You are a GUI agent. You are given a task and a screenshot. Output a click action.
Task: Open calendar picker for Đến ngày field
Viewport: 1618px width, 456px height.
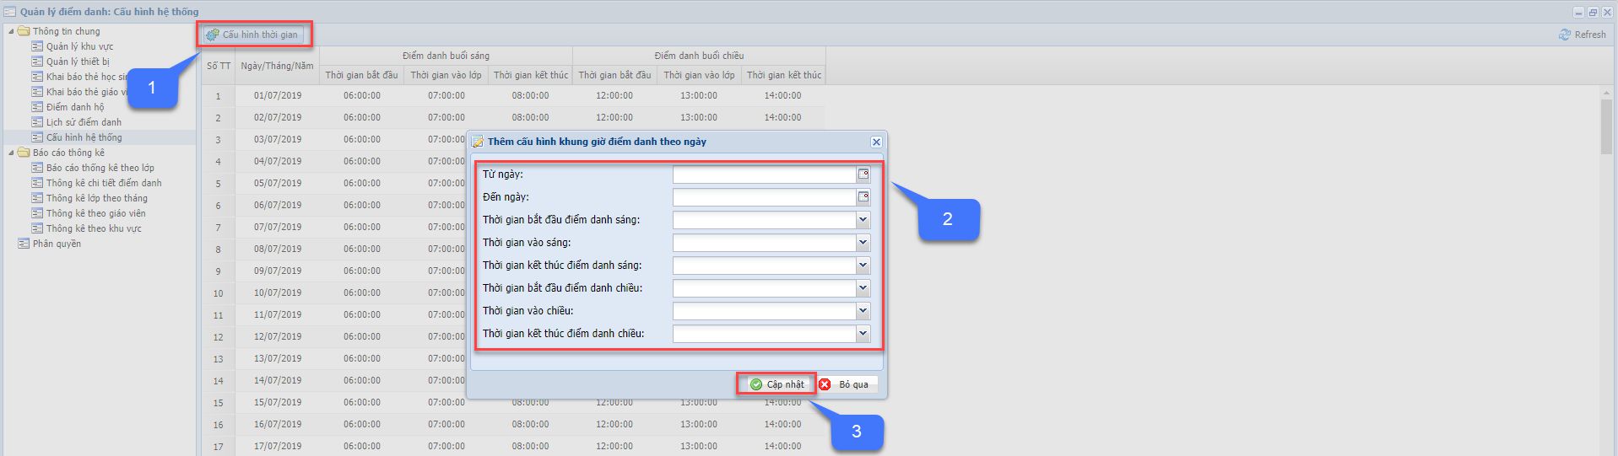(863, 197)
